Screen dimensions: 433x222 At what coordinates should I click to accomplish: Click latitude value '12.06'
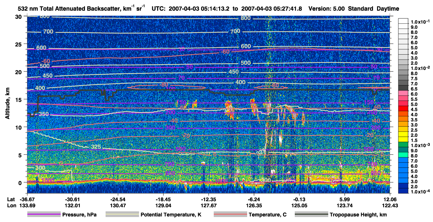[x=390, y=199]
